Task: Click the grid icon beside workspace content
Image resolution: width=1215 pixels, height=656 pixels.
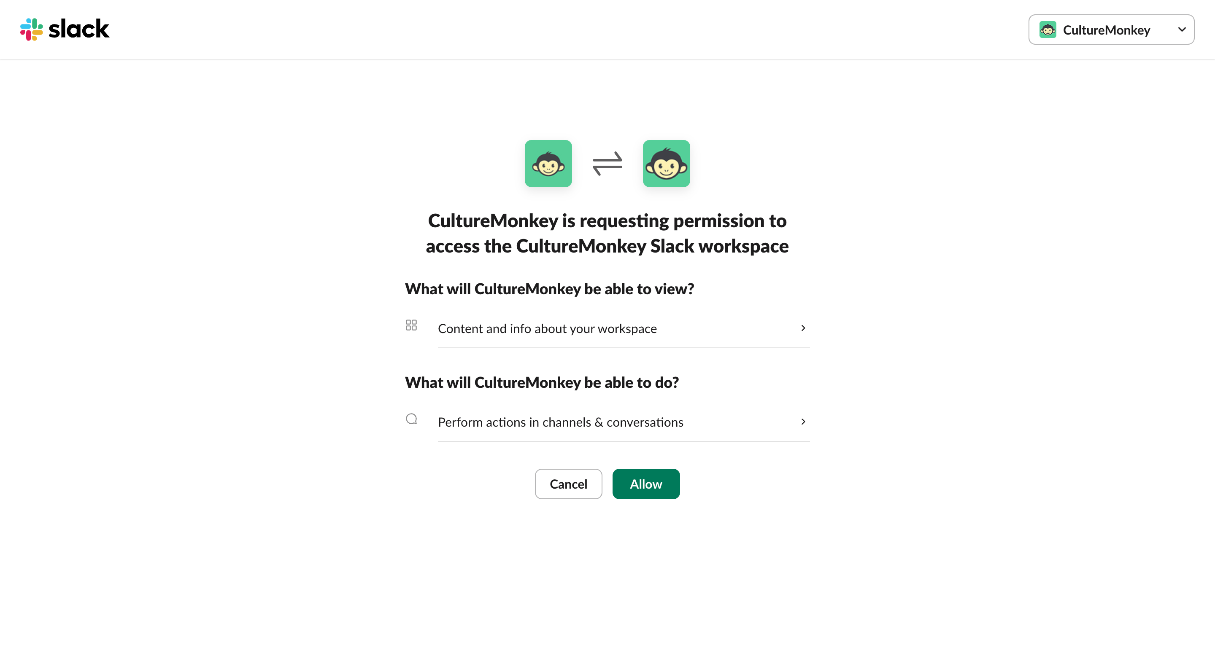Action: (x=411, y=325)
